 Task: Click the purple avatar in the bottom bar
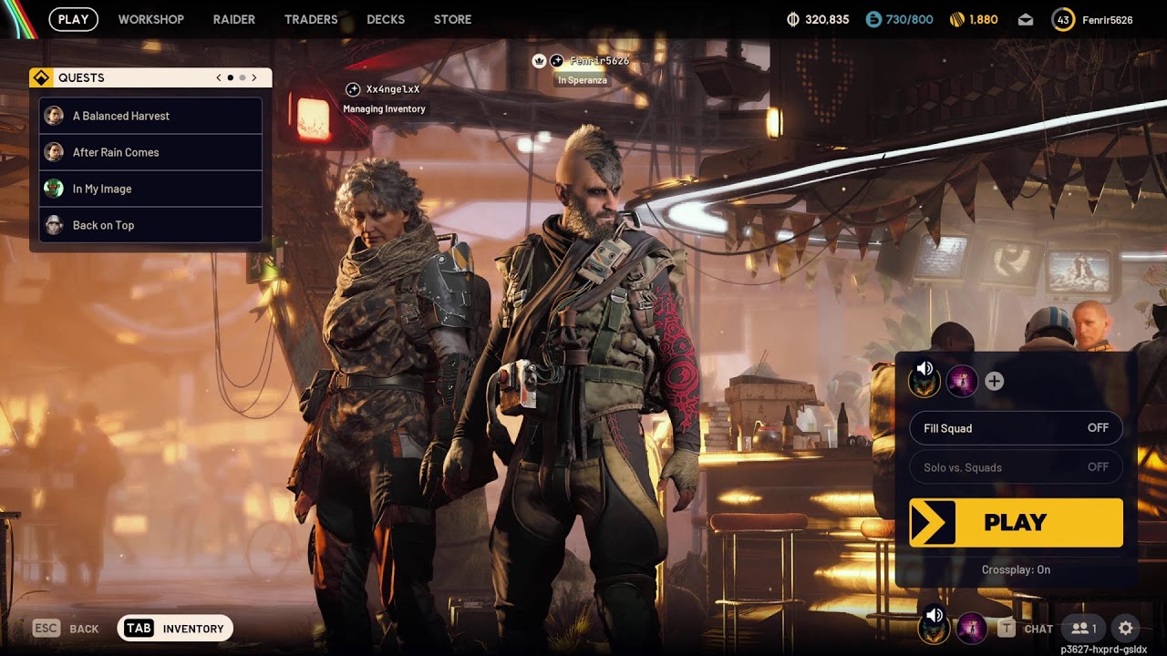click(x=971, y=629)
